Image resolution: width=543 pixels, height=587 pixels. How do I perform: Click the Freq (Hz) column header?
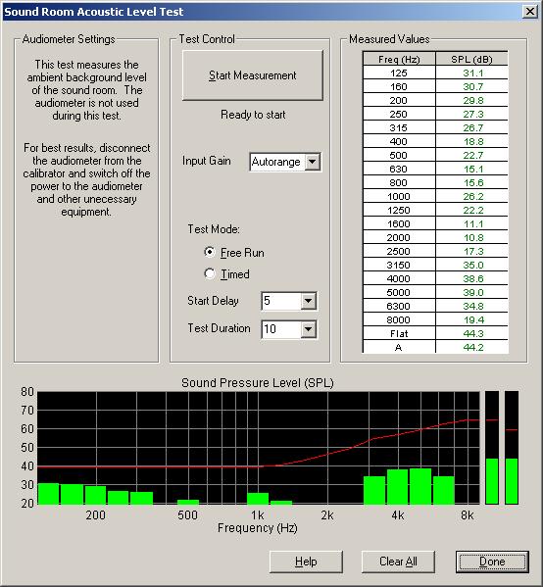tap(399, 59)
